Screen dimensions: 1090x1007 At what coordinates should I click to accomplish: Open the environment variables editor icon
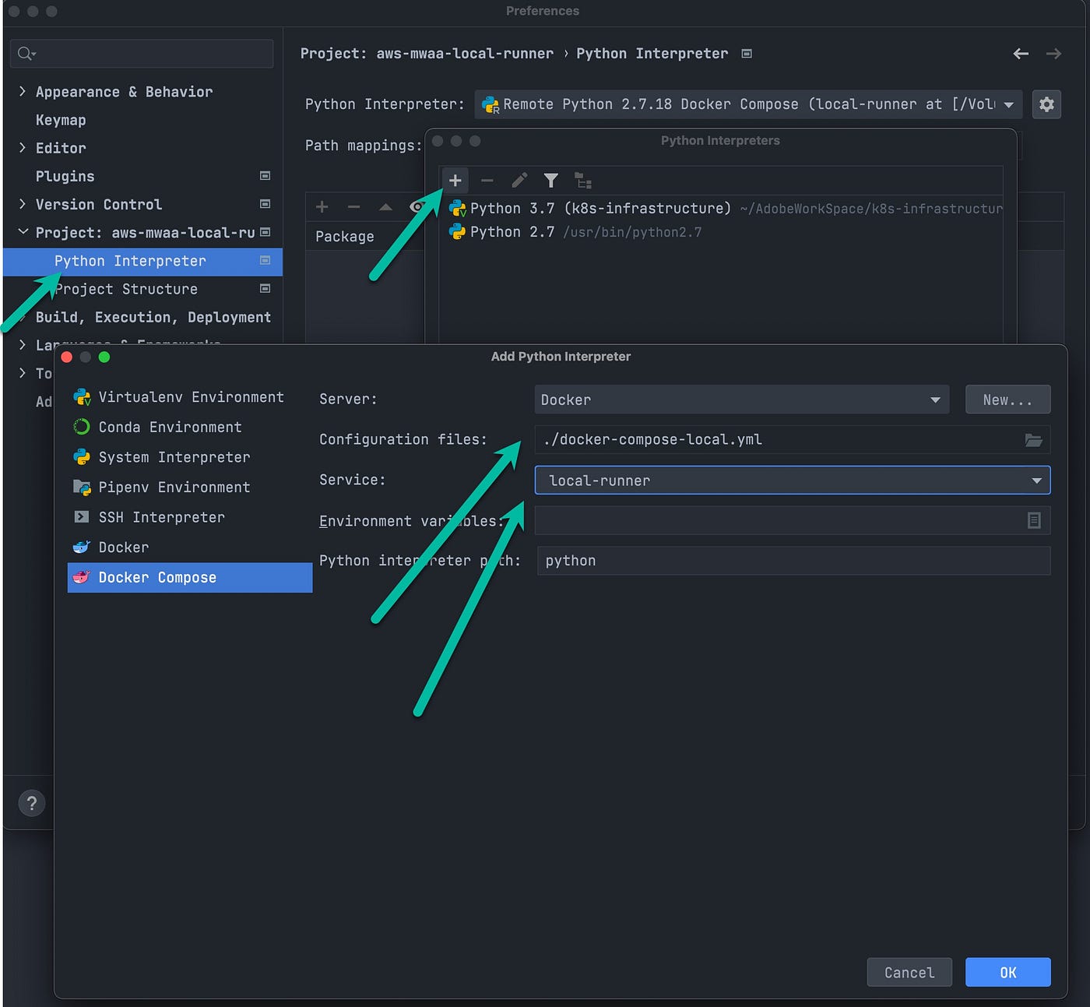pyautogui.click(x=1034, y=520)
